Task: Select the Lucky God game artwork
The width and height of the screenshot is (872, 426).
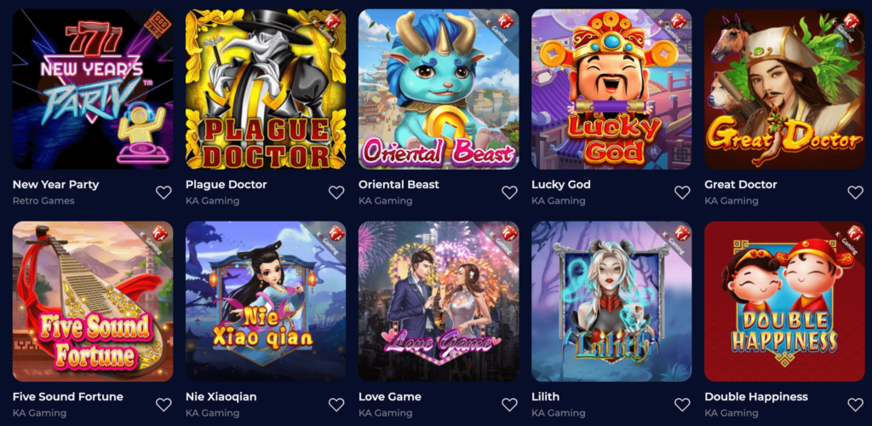Action: click(611, 89)
